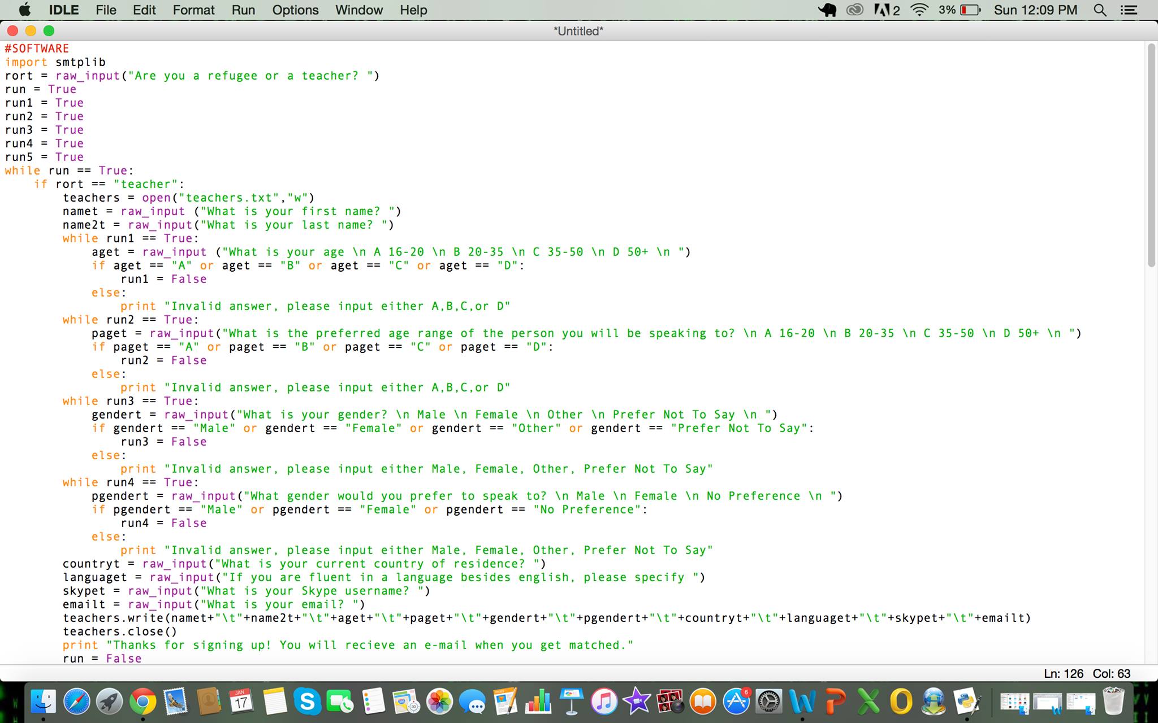
Task: Open the Options menu
Action: tap(295, 10)
